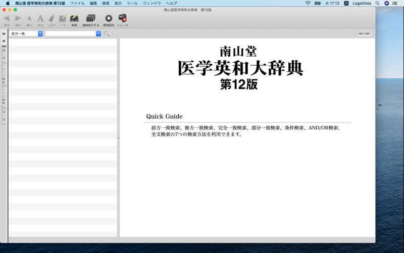The height and width of the screenshot is (253, 404).
Task: Click the 戻る back arrow toolbar icon
Action: coord(7,18)
